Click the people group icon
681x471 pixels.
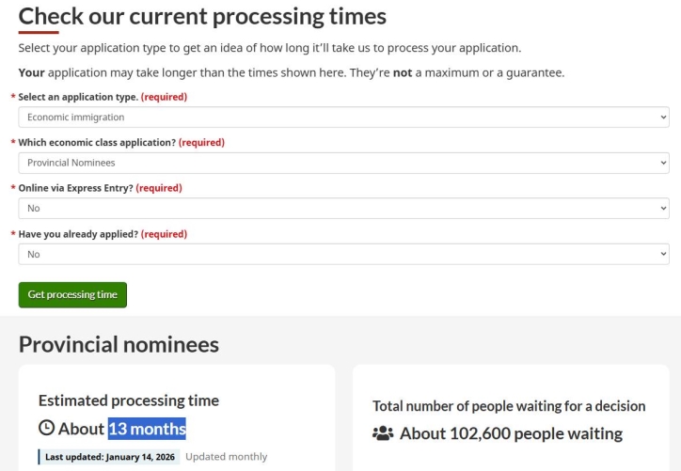383,433
